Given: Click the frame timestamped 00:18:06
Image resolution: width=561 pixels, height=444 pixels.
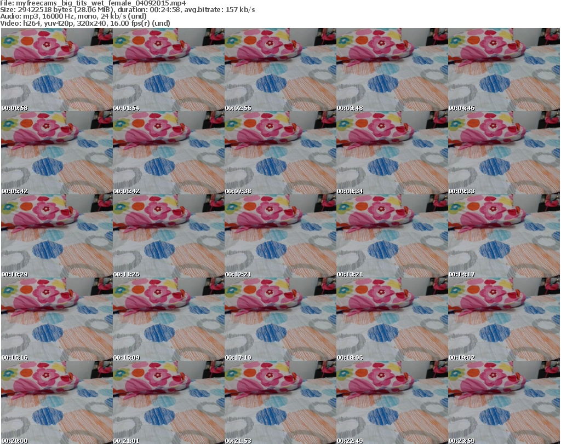Looking at the screenshot, I should point(392,319).
